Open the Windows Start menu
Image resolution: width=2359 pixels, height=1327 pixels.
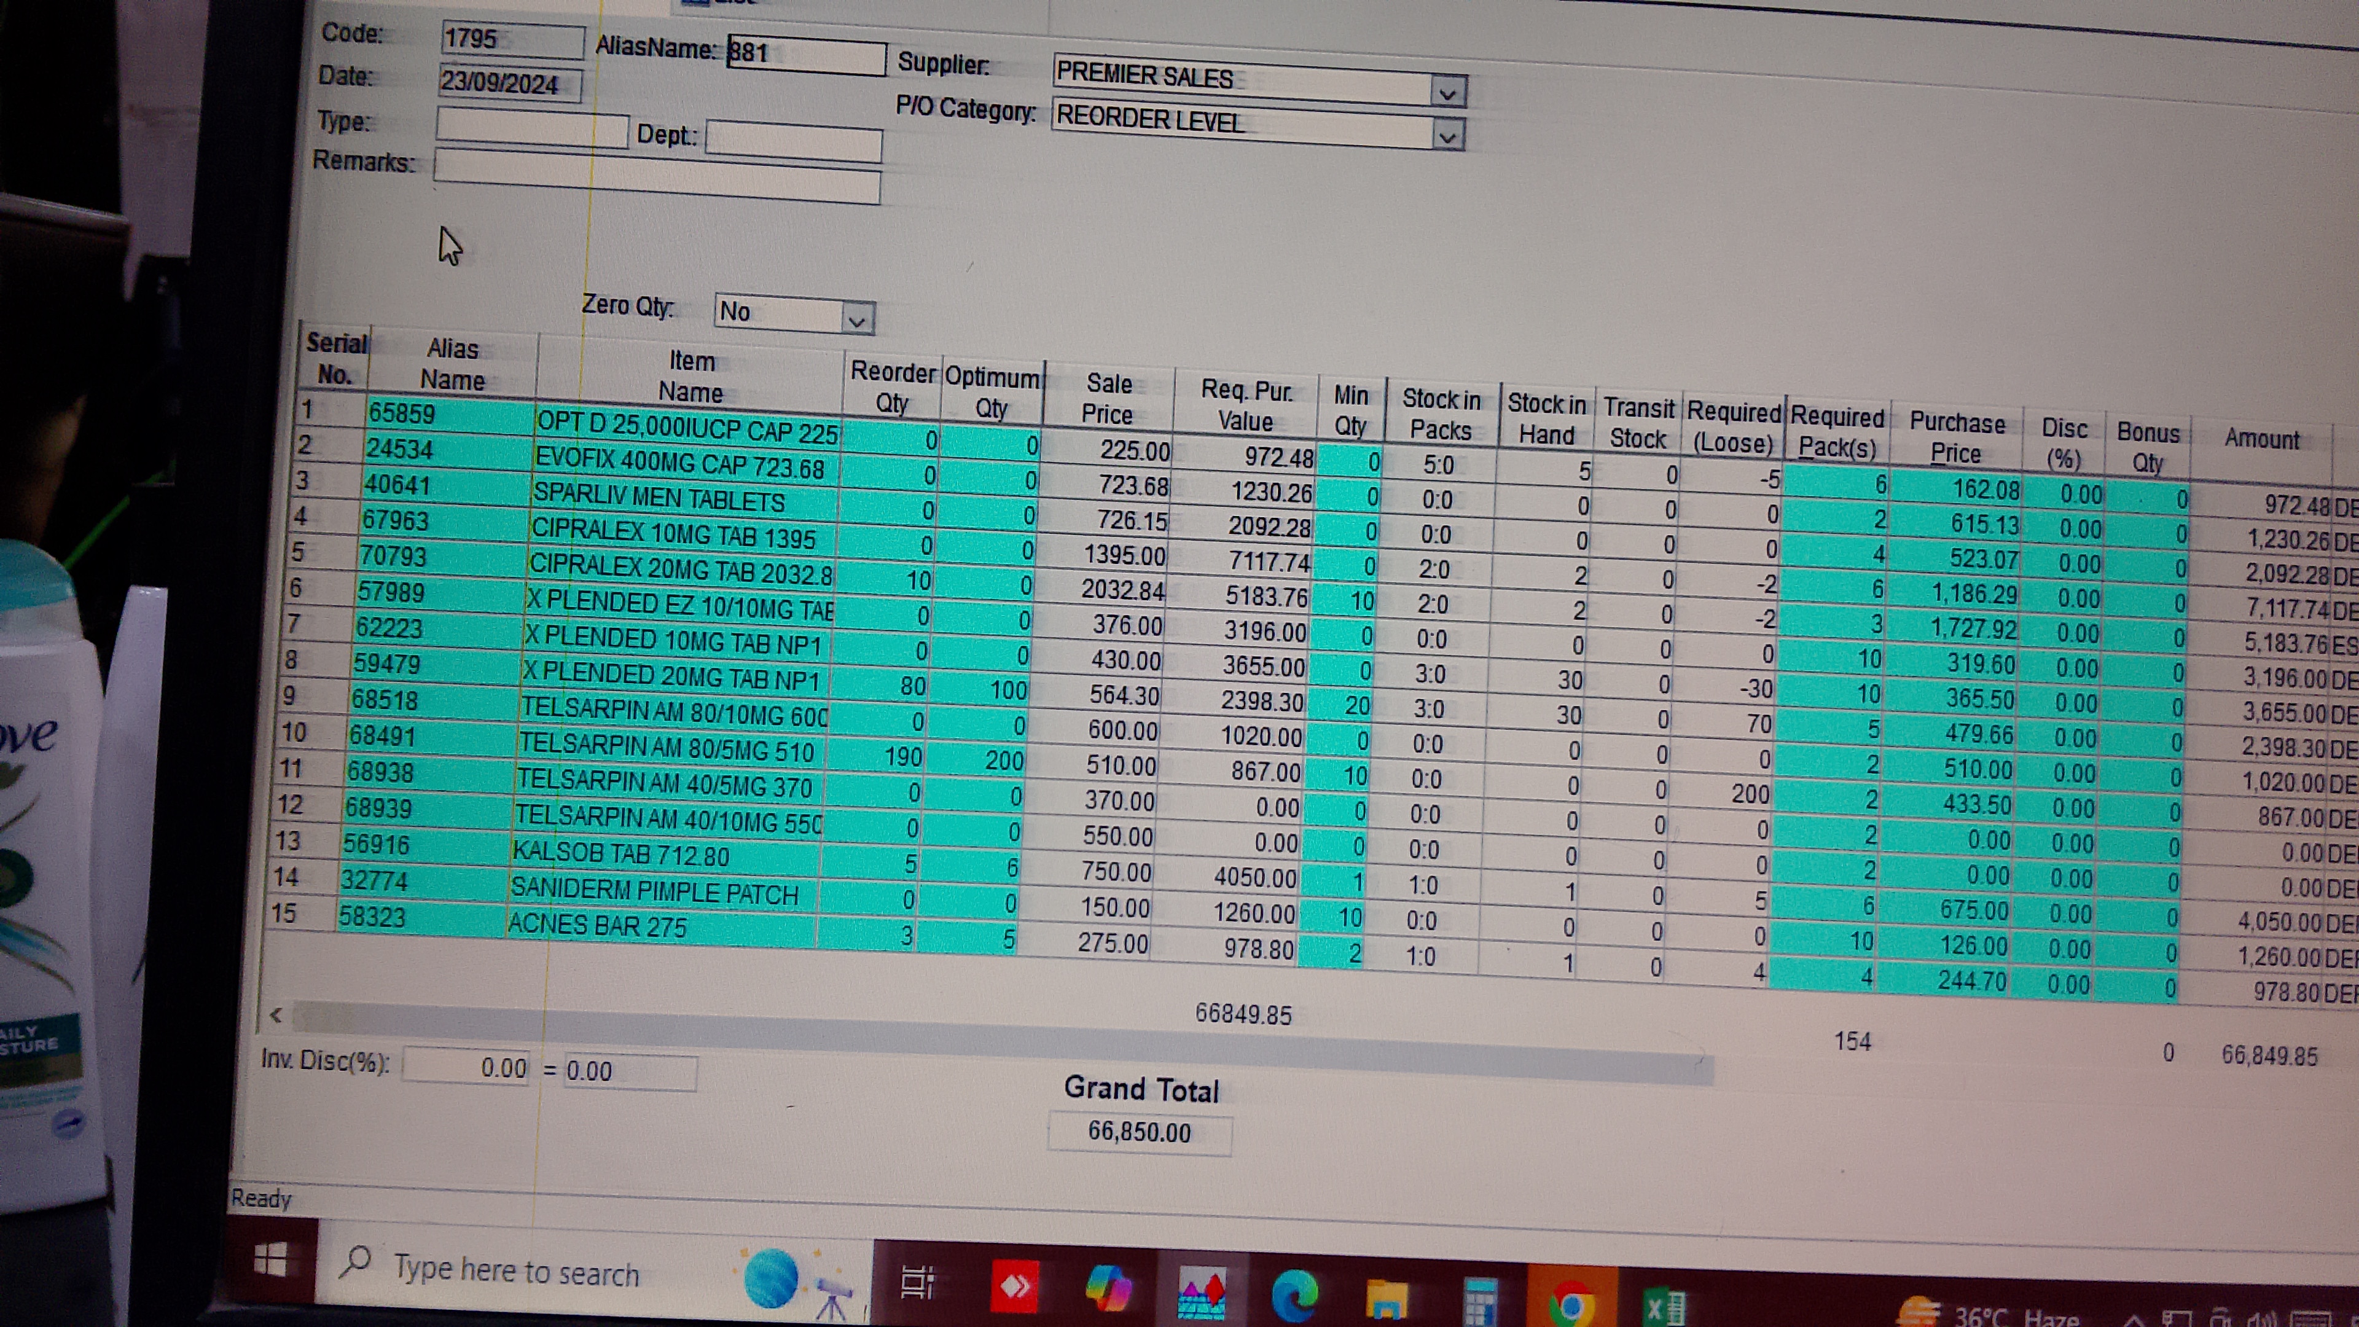(x=271, y=1260)
